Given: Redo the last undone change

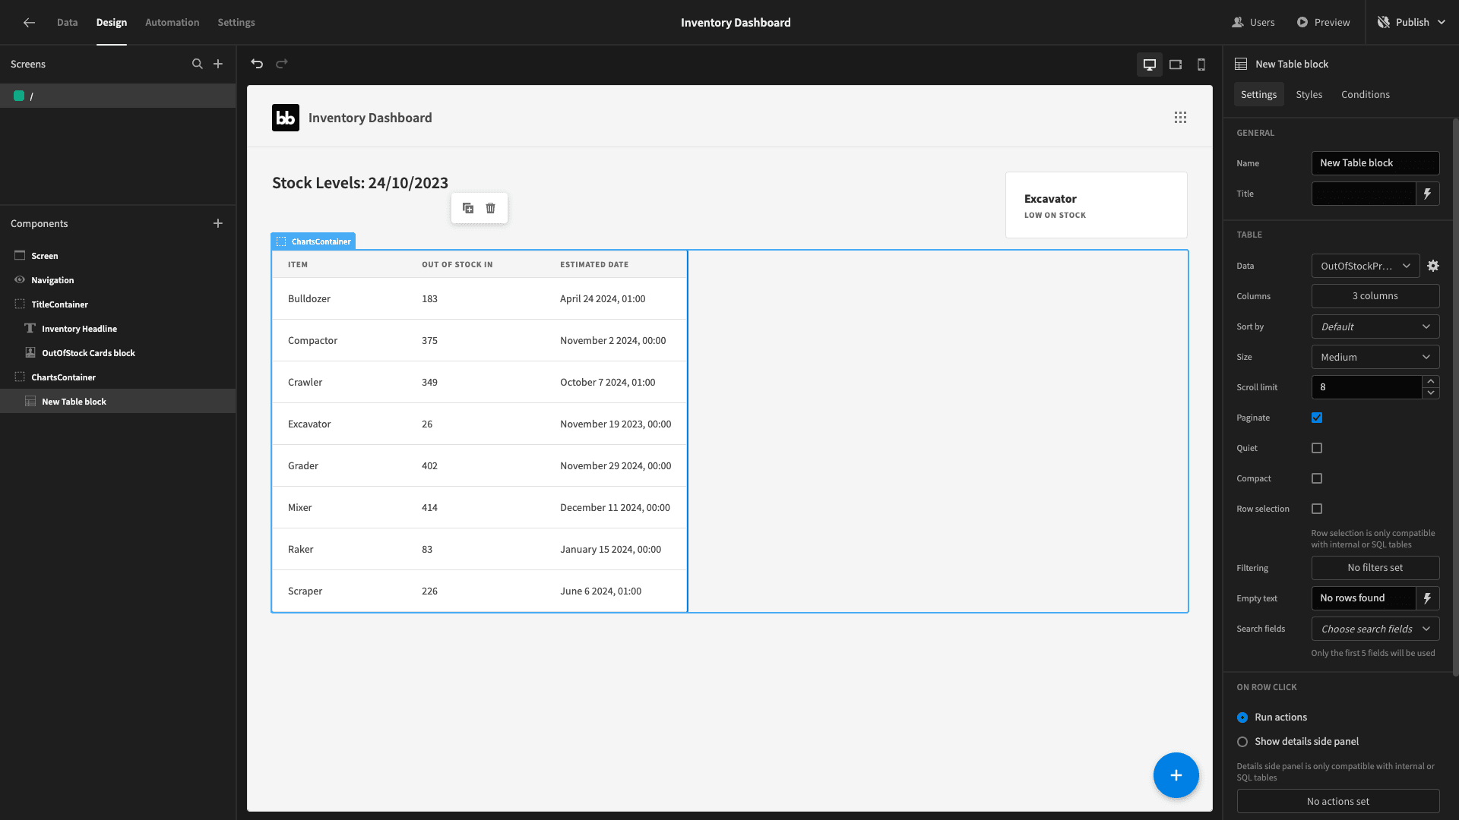Looking at the screenshot, I should pos(282,64).
